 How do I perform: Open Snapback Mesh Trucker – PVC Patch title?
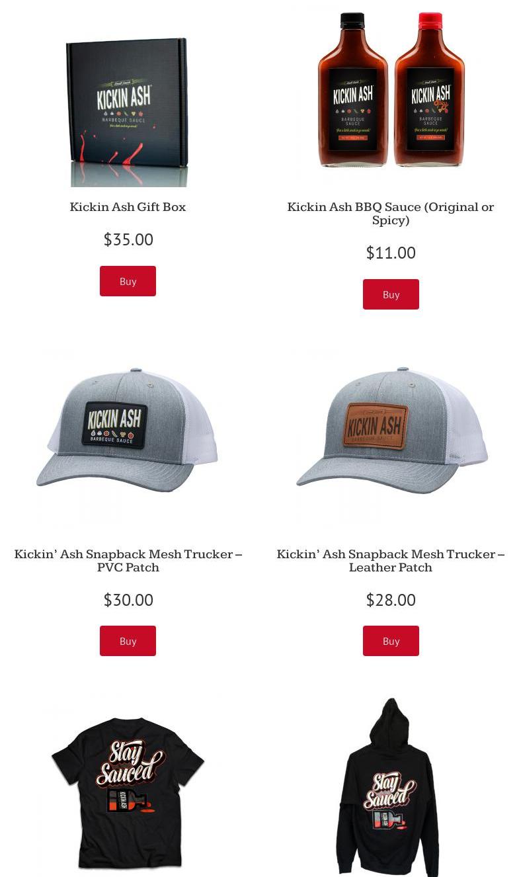tap(128, 561)
